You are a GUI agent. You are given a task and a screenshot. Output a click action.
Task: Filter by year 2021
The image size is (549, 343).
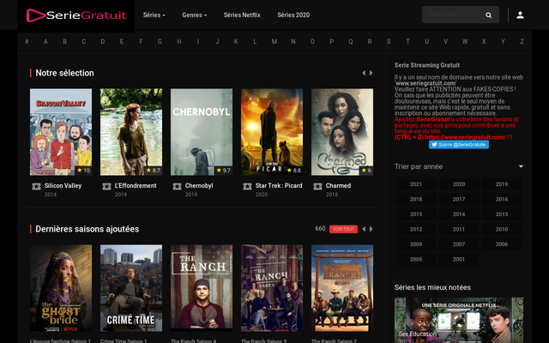click(416, 184)
